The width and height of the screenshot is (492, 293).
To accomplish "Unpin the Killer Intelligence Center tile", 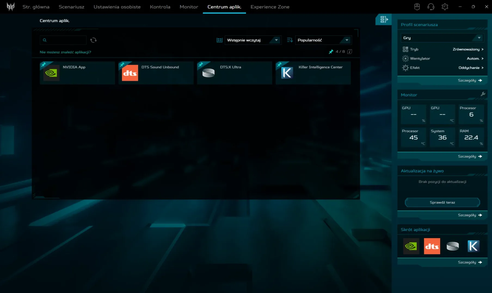I will 279,65.
